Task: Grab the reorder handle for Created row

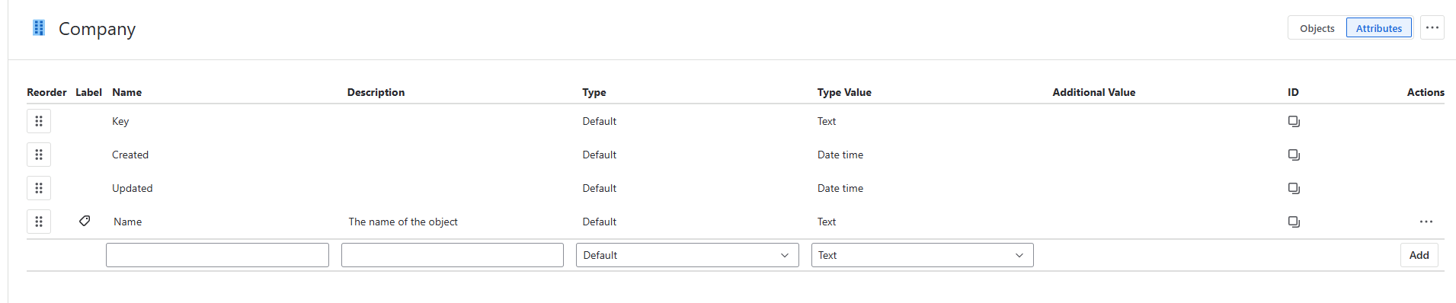Action: [x=39, y=155]
